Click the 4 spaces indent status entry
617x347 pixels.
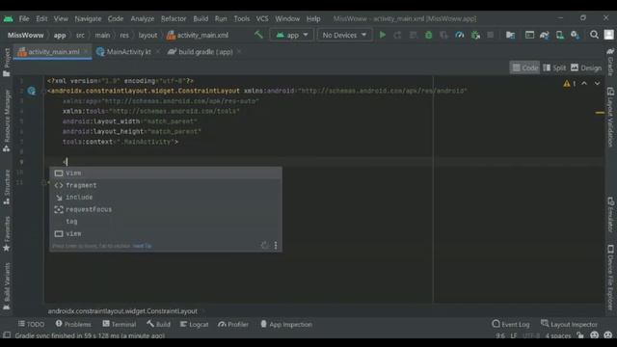(x=558, y=335)
